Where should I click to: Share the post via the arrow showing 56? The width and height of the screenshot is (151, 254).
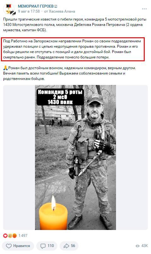tap(69, 246)
